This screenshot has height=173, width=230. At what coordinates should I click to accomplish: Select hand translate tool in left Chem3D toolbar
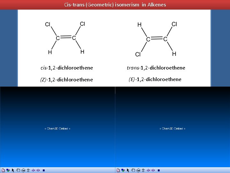pyautogui.click(x=18, y=170)
